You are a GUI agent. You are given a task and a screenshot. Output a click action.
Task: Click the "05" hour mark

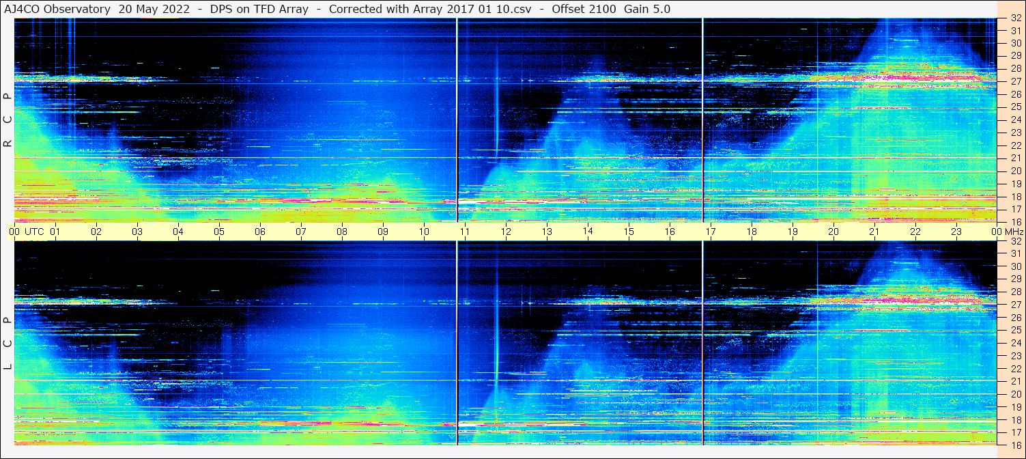[219, 232]
